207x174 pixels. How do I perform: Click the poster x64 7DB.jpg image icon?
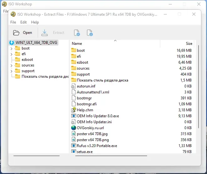[74, 134]
